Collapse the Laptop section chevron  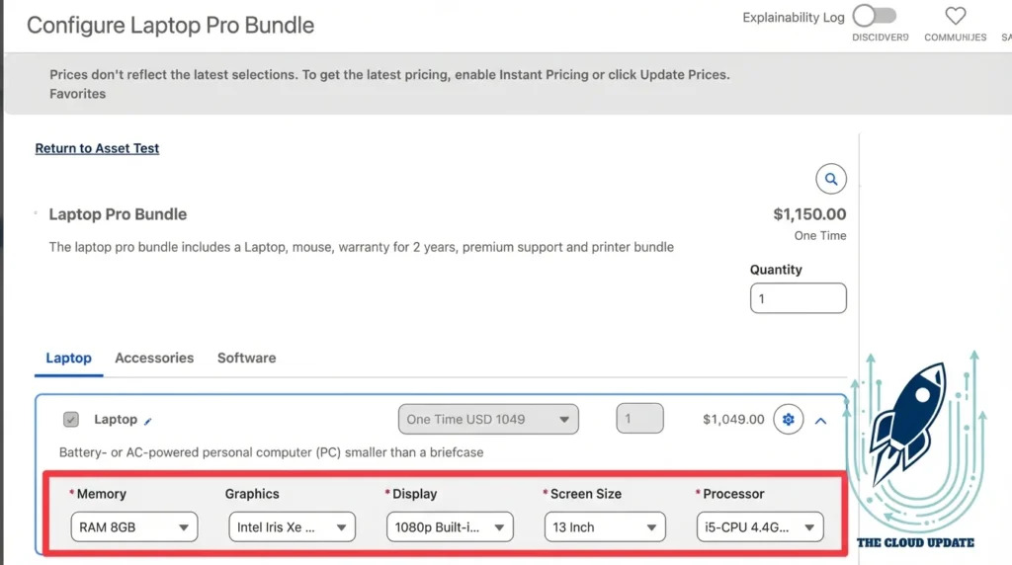820,421
